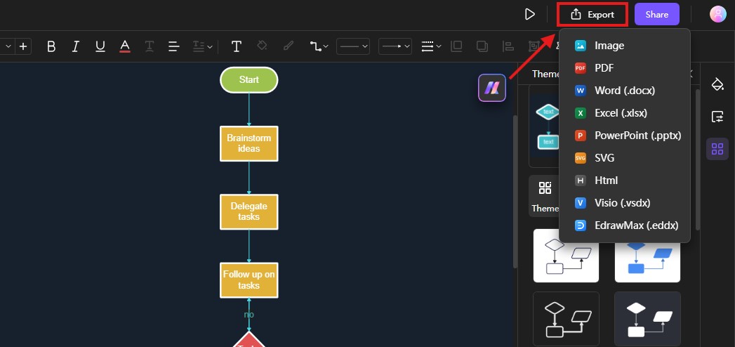Toggle Bold formatting
Screen dimensions: 735x347
click(51, 46)
